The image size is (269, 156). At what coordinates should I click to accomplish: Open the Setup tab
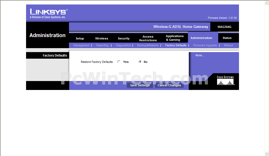pyautogui.click(x=80, y=38)
